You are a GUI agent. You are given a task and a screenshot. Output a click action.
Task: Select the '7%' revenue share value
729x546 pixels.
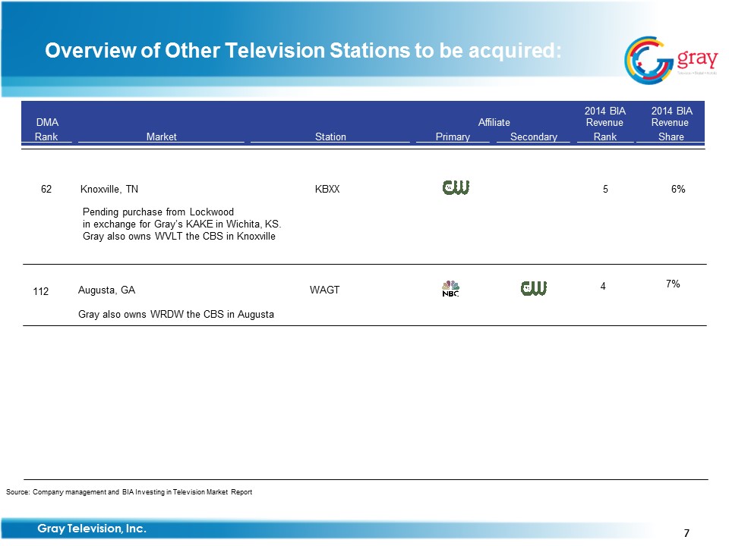(674, 284)
